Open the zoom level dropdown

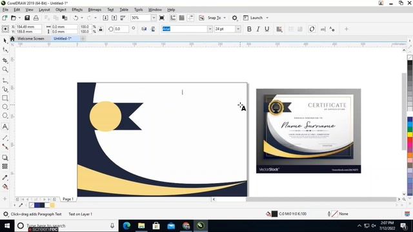154,18
